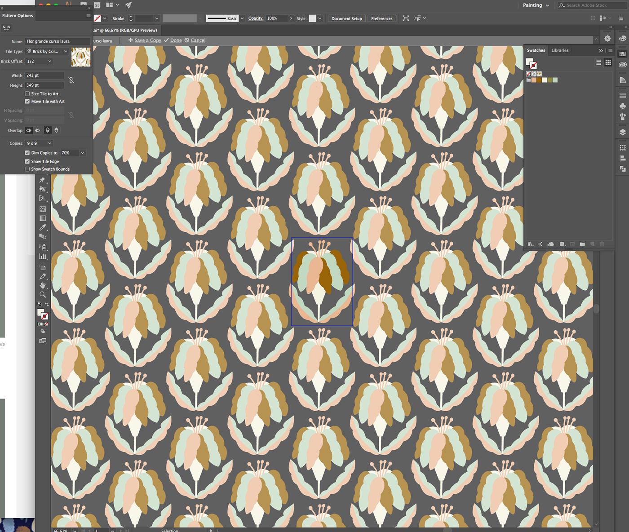Viewport: 629px width, 532px height.
Task: Open the Layers panel icon
Action: tap(622, 132)
